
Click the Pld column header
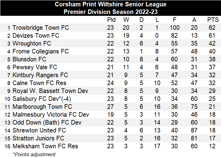click(x=111, y=20)
